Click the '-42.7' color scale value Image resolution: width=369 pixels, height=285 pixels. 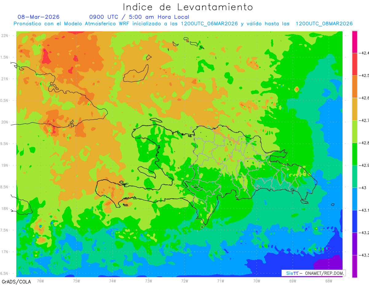point(364,120)
